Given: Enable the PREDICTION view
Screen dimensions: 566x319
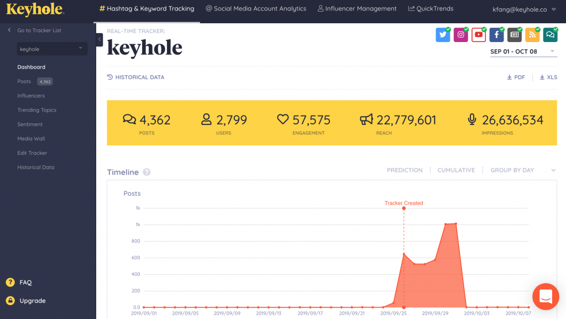Looking at the screenshot, I should tap(405, 170).
